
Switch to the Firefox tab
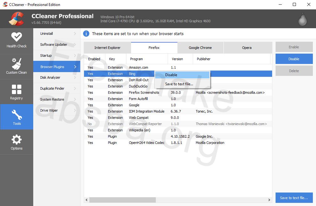click(154, 48)
